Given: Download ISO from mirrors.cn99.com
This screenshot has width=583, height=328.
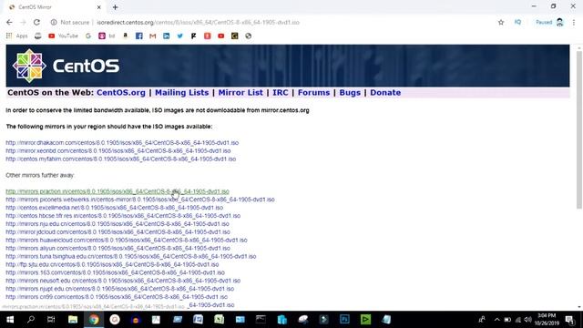Looking at the screenshot, I should (117, 297).
